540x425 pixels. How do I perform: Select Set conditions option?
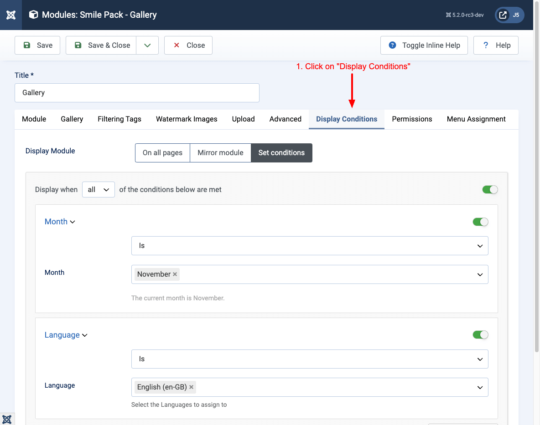[282, 153]
